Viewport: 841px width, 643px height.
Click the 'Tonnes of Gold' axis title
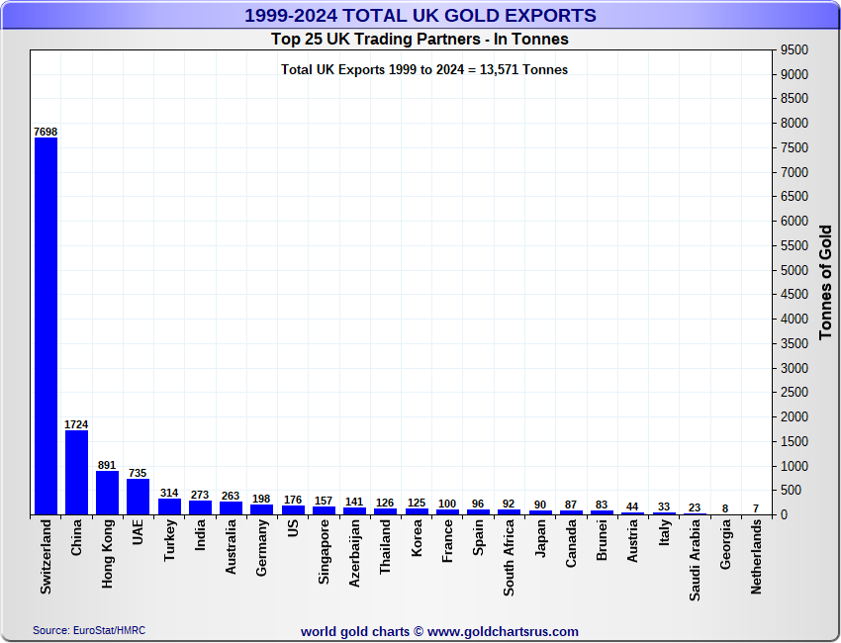tap(826, 282)
